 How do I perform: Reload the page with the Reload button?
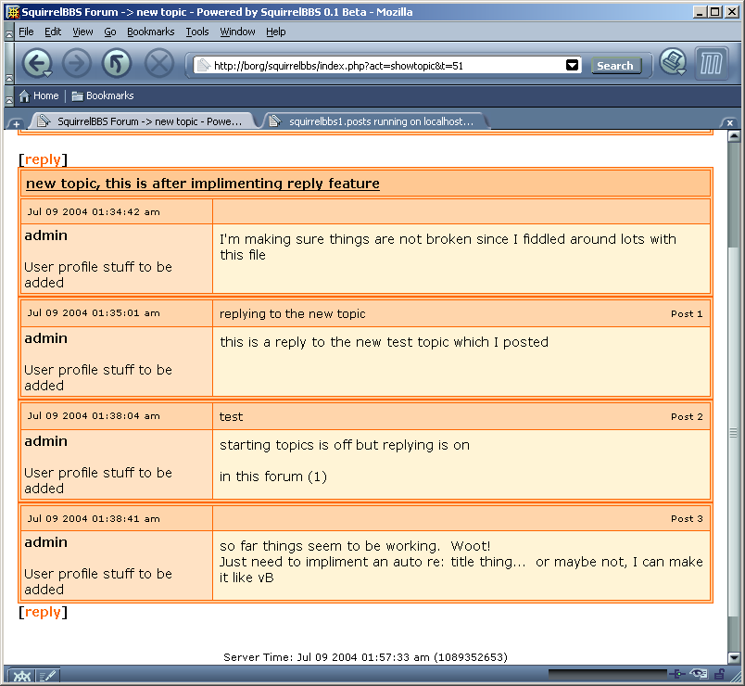coord(117,63)
